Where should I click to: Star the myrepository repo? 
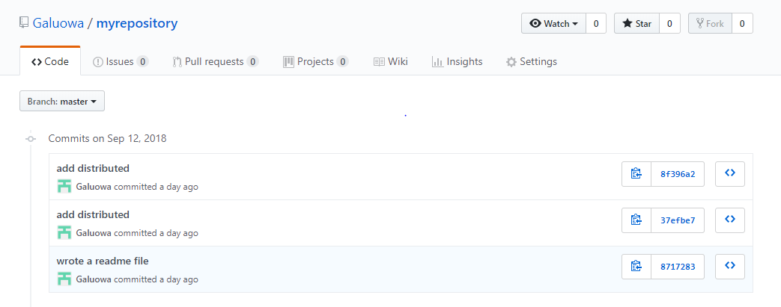[x=636, y=23]
